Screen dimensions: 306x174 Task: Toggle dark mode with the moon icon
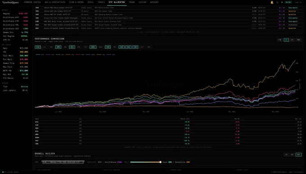pyautogui.click(x=277, y=2)
